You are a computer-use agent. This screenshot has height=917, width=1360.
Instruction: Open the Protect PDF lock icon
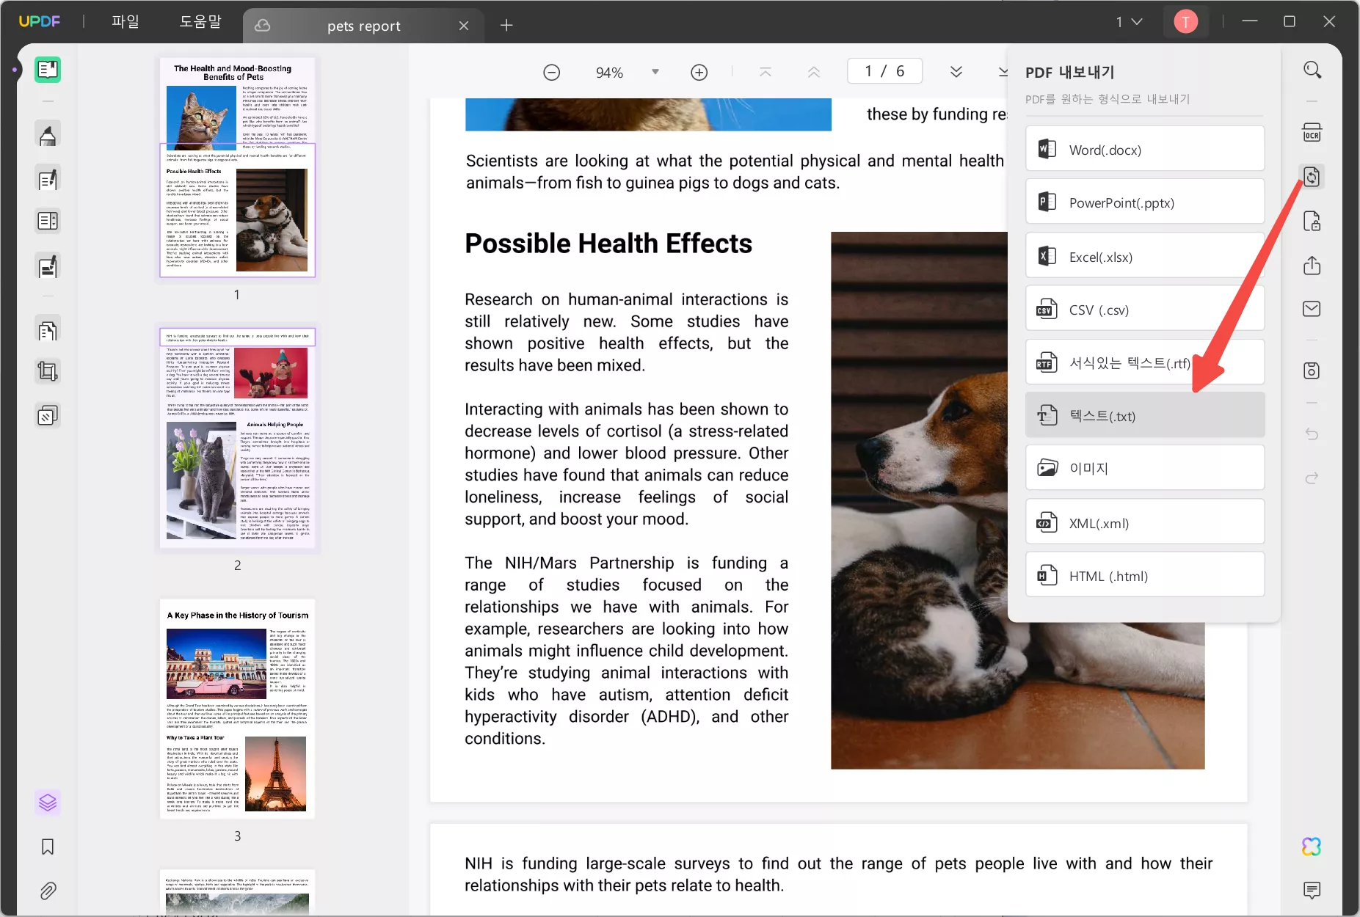point(1312,221)
